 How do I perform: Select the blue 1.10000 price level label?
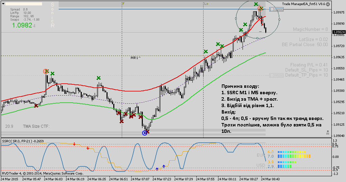coord(276,9)
